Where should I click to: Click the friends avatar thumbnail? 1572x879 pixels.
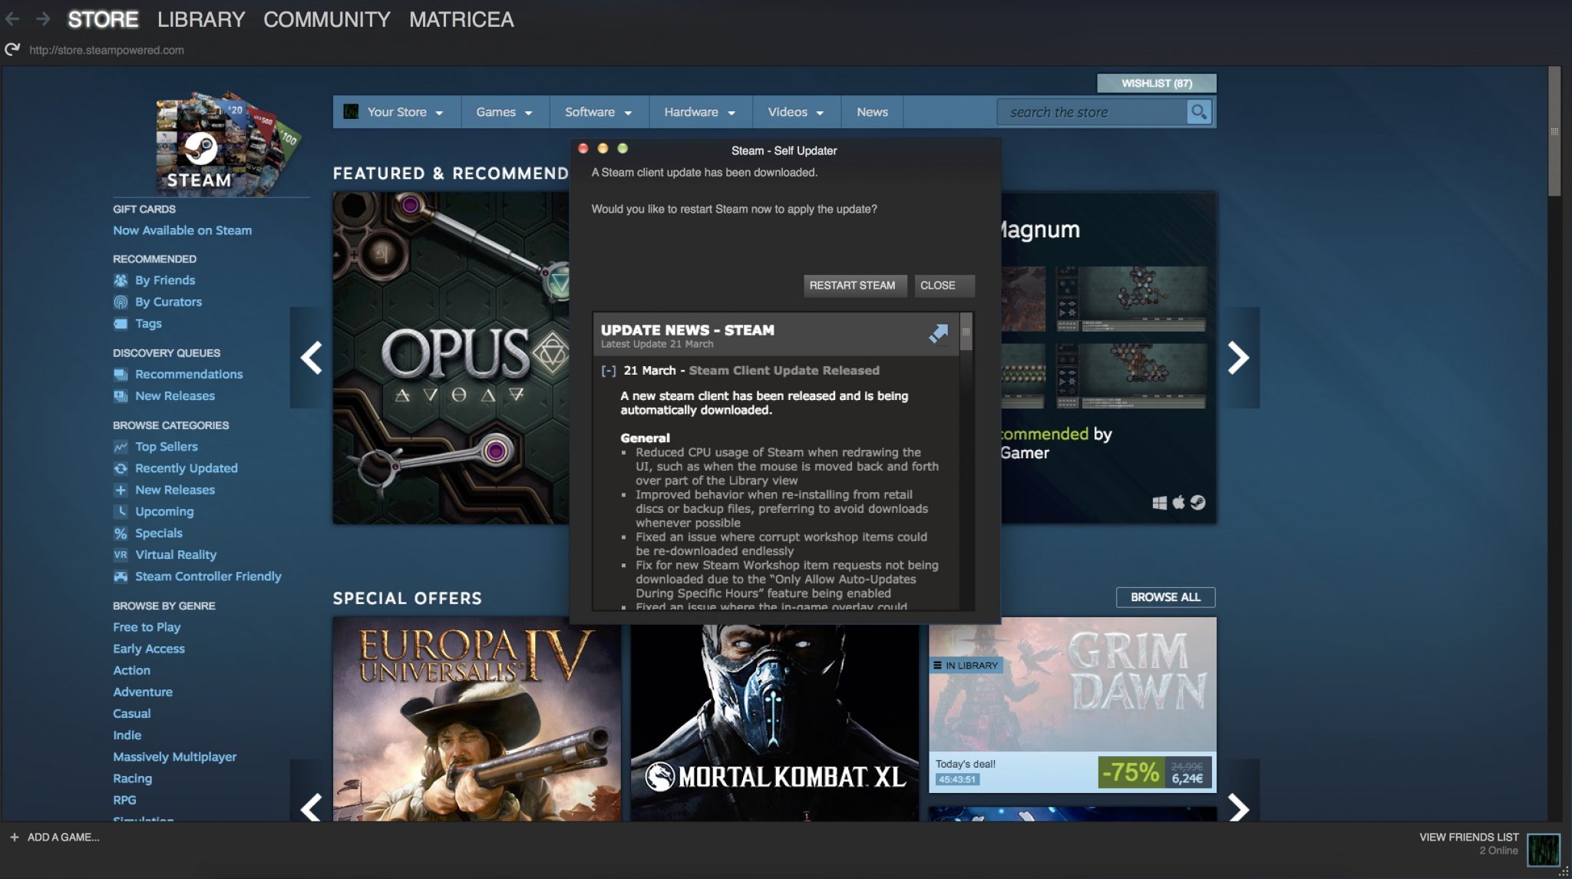tap(1543, 849)
